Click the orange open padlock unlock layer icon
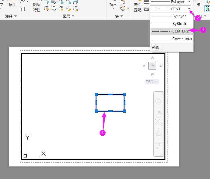The image size is (210, 179). [68, 9]
